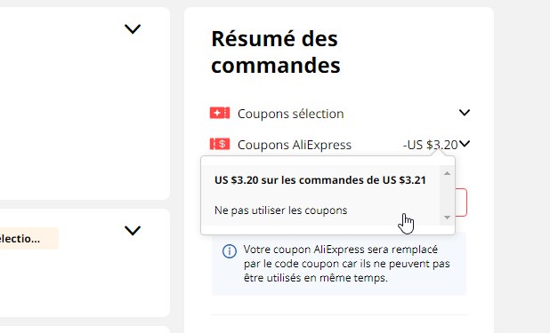Click the truncated orange "electio..." tag
This screenshot has height=333, width=550.
(28, 239)
